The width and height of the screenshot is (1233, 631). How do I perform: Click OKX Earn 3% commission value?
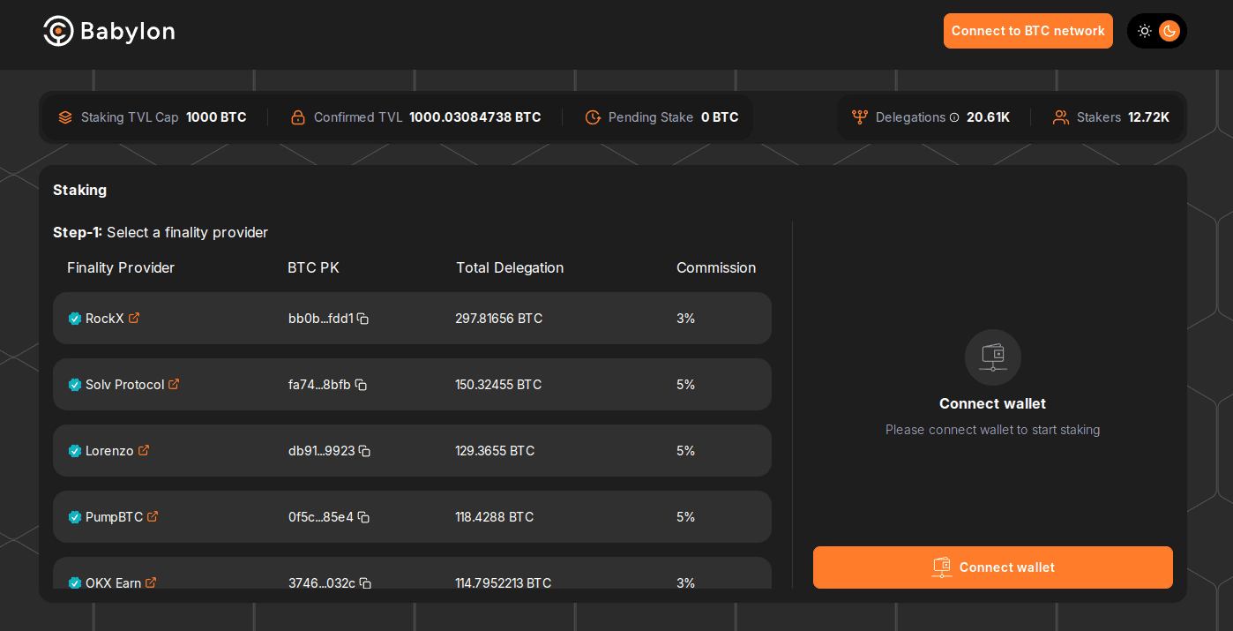686,583
